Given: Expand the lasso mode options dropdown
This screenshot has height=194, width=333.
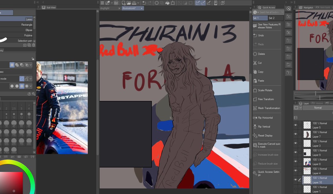Looking at the screenshot, I should click(x=31, y=79).
